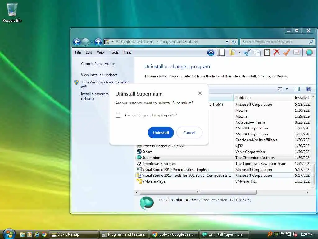This screenshot has width=318, height=239.
Task: Open the Recycle Bin desktop icon
Action: [x=12, y=12]
